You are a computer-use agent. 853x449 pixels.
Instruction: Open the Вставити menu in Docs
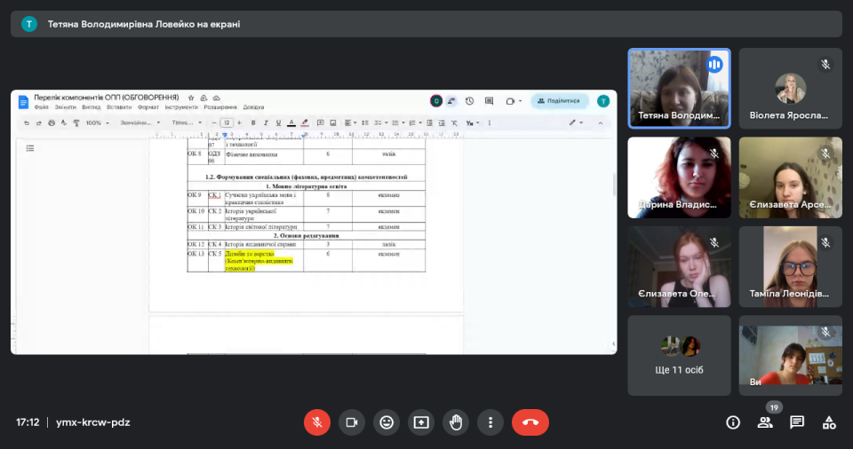click(118, 107)
